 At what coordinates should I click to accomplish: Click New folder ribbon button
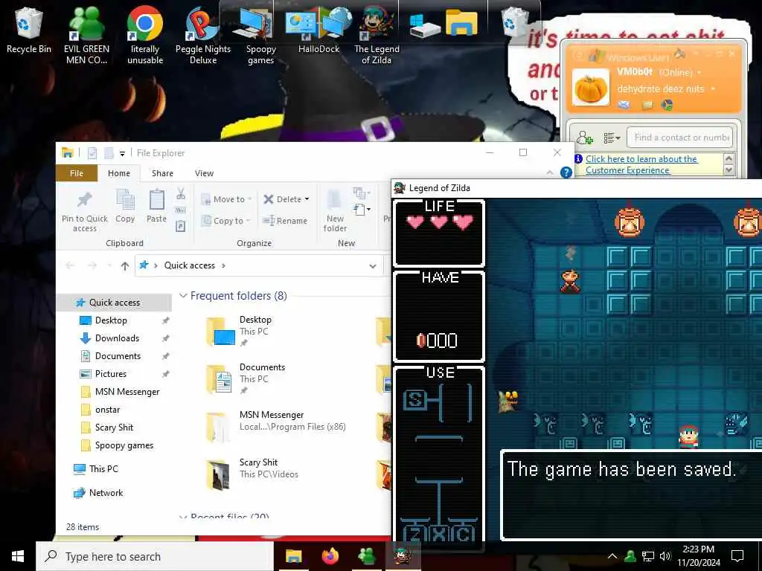(335, 212)
